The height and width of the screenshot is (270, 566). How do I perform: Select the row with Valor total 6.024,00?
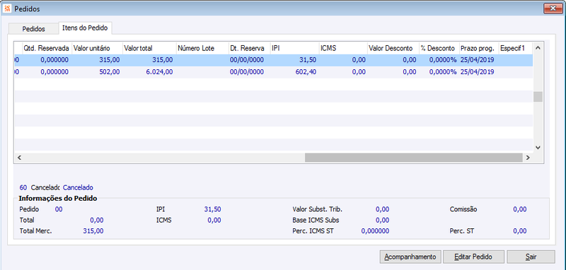274,72
